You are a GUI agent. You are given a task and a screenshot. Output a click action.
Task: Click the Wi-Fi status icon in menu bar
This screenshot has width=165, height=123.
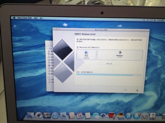(x=151, y=20)
